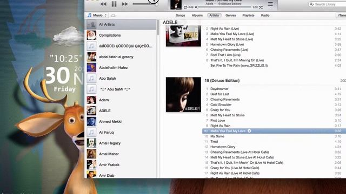
Task: Select artist abdel fatah el greeny
Action: point(121,57)
